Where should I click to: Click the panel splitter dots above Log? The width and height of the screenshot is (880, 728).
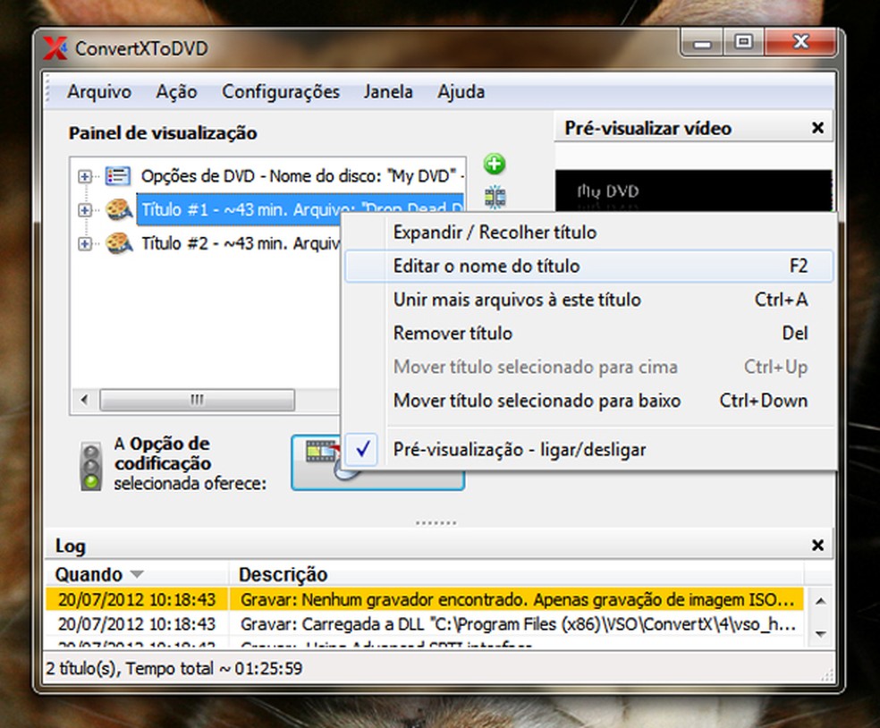(436, 522)
